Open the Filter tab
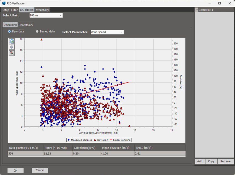The image size is (235, 175). [x=14, y=10]
